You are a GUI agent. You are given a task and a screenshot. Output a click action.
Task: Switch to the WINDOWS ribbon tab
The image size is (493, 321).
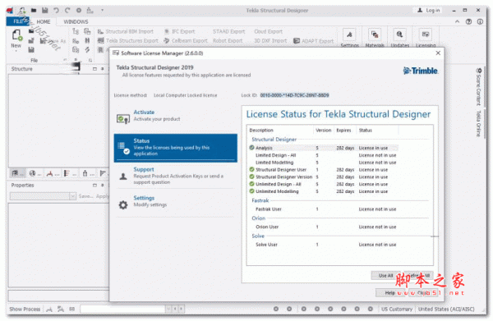pos(76,21)
